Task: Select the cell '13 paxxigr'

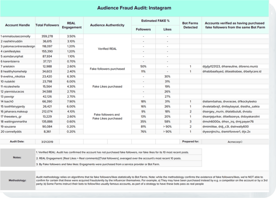Action: [18, 96]
